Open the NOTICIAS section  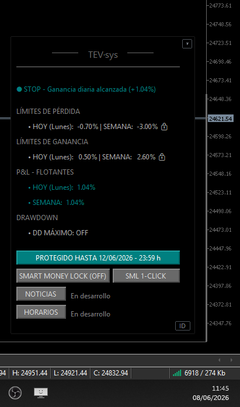coord(41,294)
